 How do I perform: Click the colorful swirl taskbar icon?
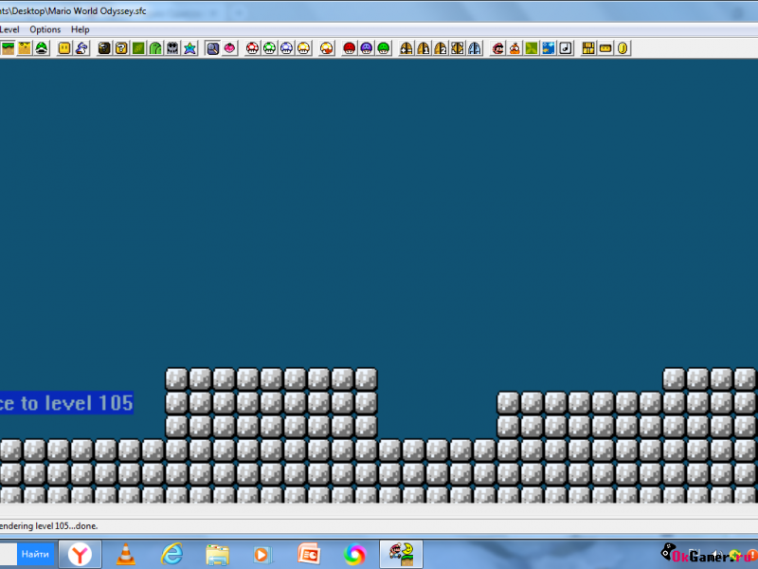pyautogui.click(x=354, y=555)
